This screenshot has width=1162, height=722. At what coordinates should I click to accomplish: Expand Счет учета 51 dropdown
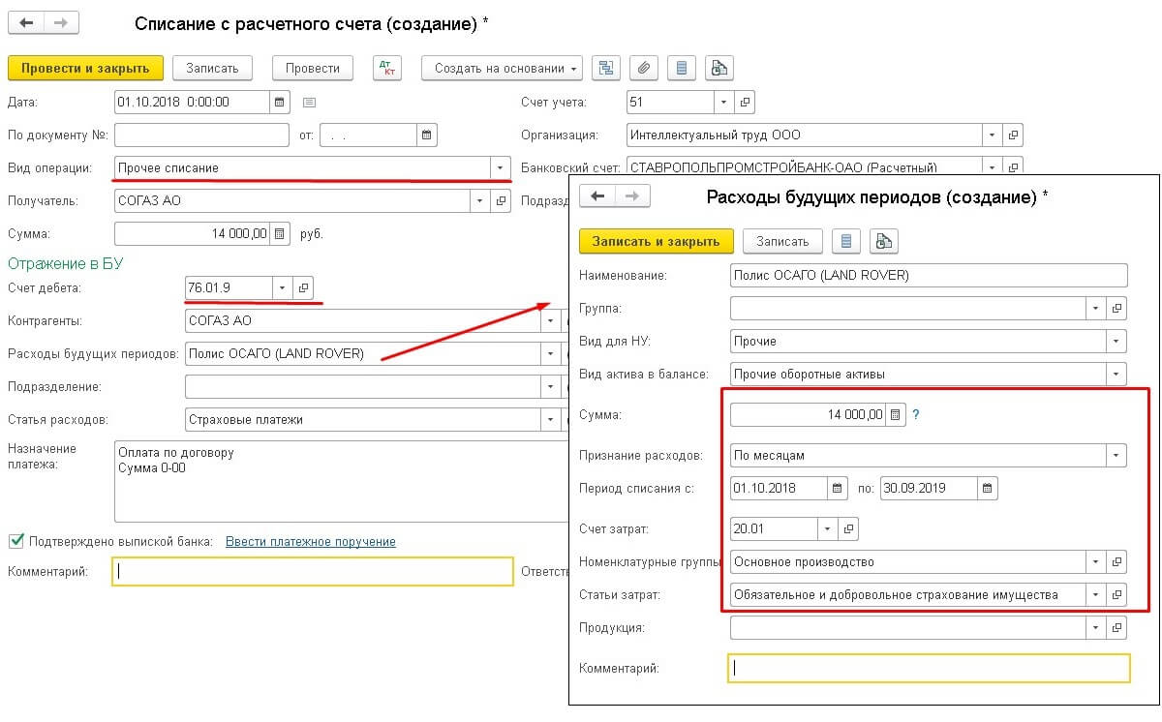(724, 102)
